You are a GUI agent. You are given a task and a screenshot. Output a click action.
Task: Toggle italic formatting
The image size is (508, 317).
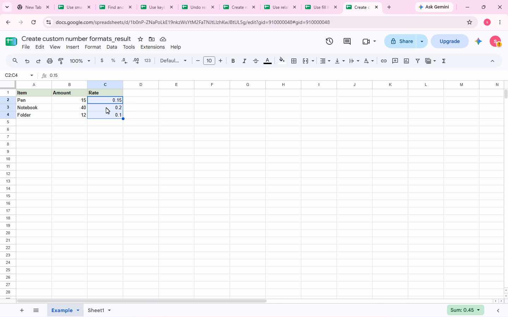pos(244,61)
